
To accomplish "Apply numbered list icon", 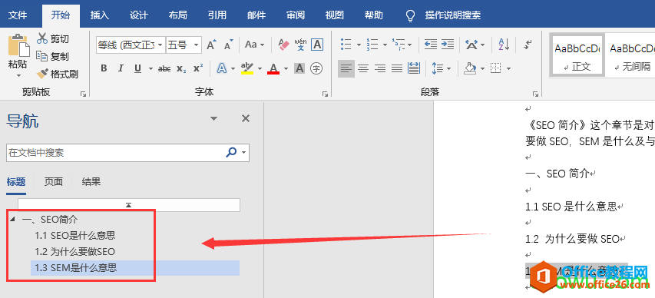I will pyautogui.click(x=372, y=45).
